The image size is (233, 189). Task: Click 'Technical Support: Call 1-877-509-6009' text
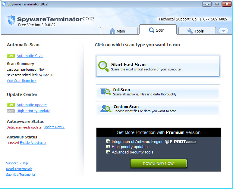click(x=193, y=19)
